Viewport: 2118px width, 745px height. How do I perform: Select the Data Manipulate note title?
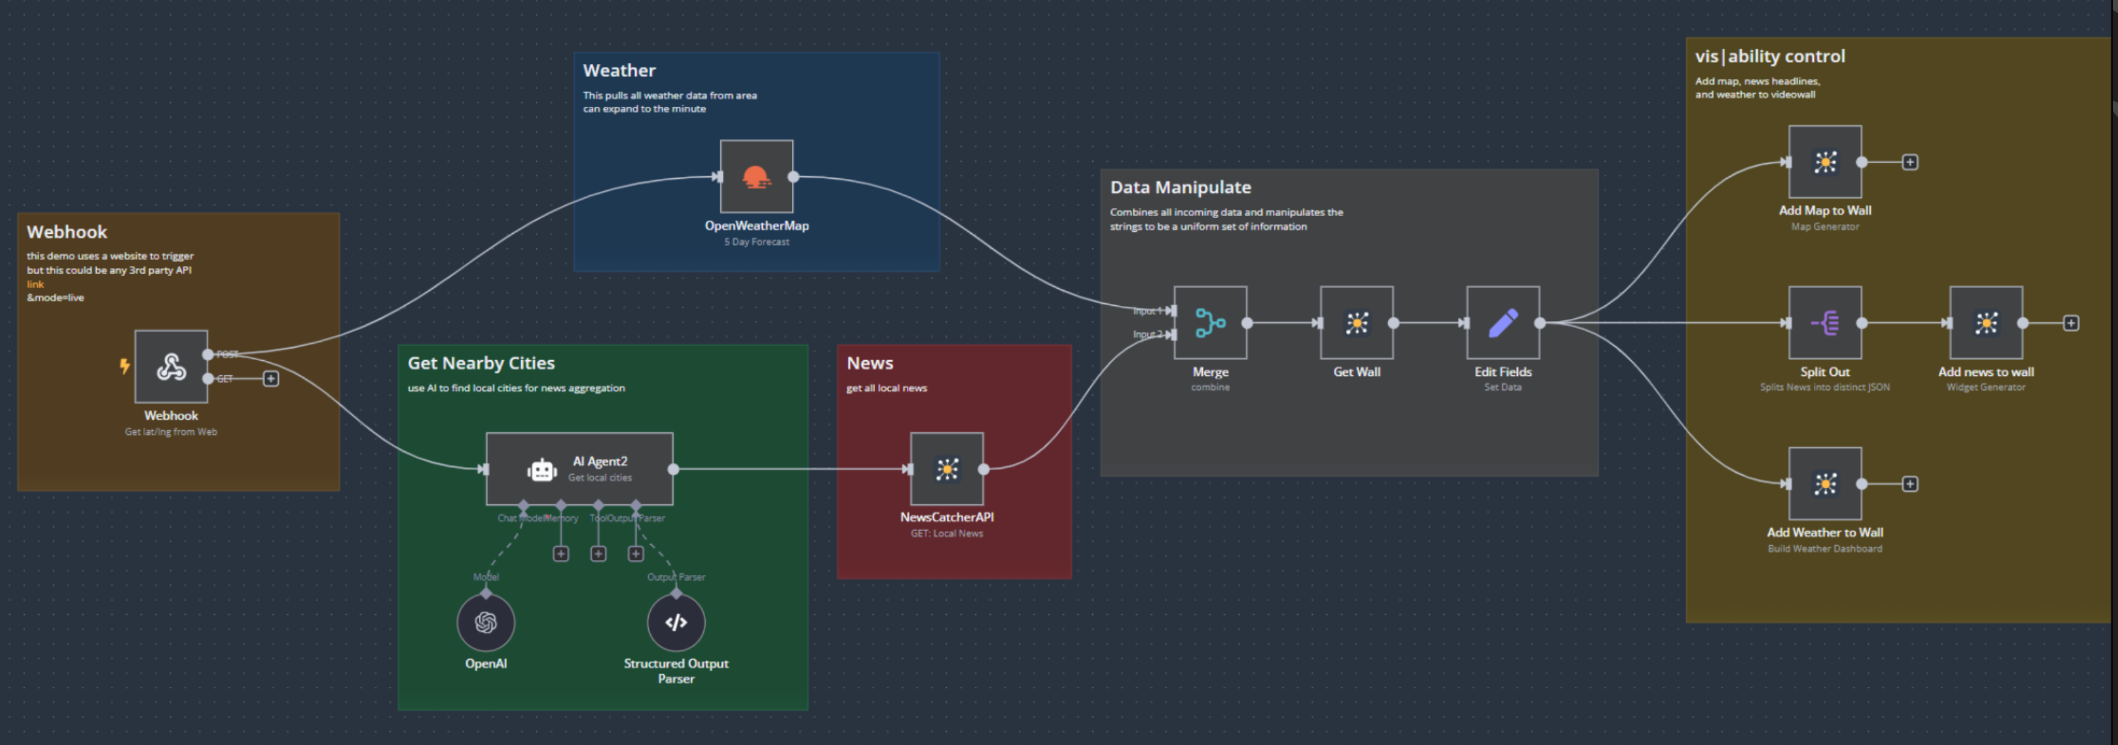click(x=1180, y=187)
